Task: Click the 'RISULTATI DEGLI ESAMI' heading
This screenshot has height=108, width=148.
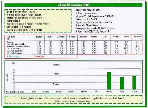Action: (87, 10)
